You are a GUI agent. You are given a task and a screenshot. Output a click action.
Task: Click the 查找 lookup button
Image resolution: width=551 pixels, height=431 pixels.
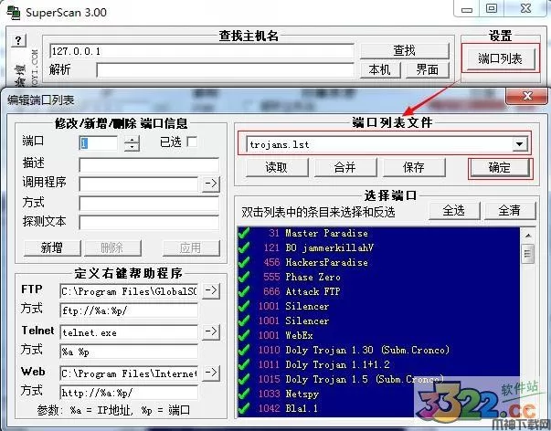coord(405,51)
